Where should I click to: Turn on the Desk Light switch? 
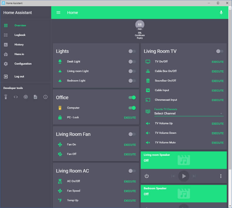(132, 62)
